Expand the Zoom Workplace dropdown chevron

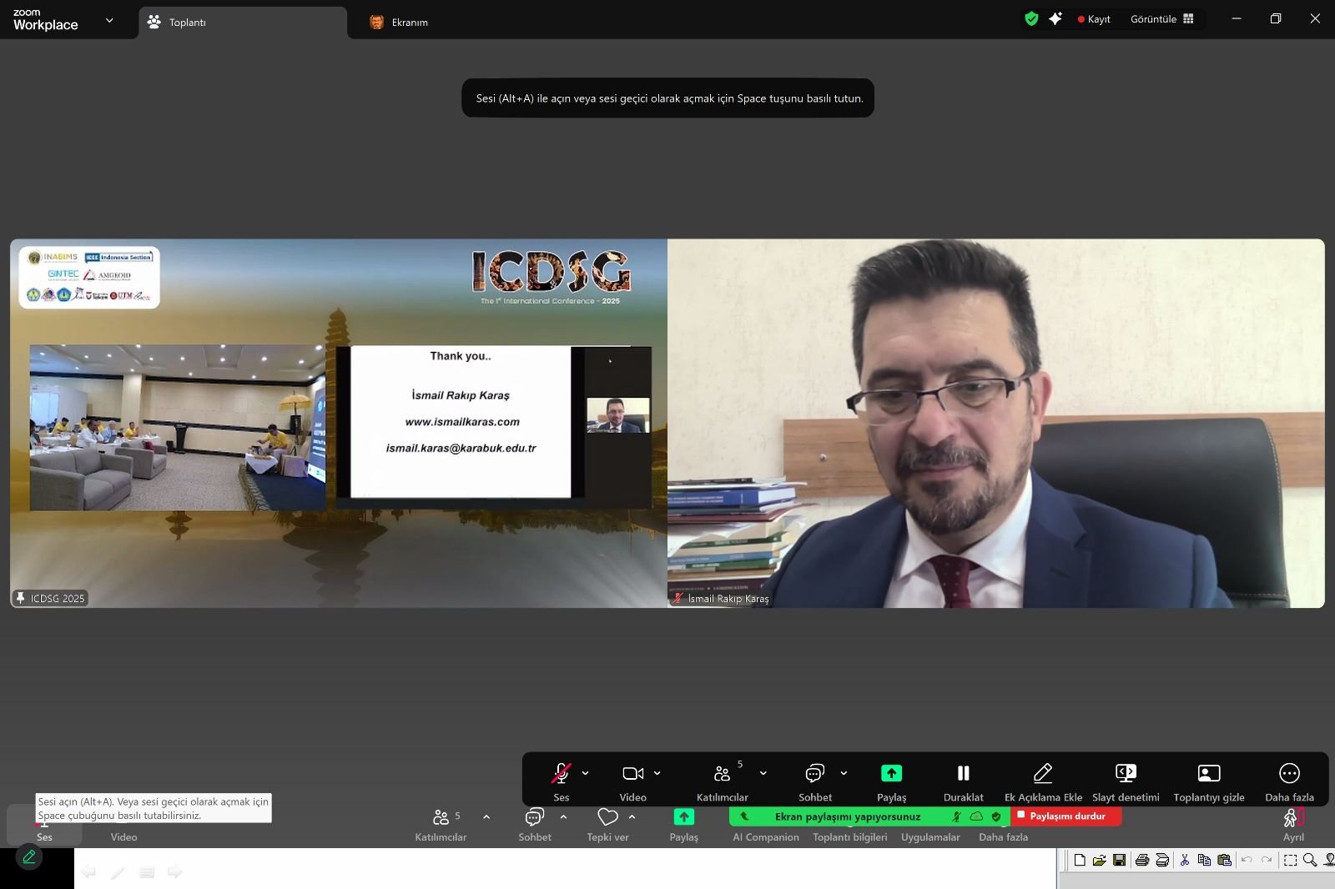coord(109,20)
